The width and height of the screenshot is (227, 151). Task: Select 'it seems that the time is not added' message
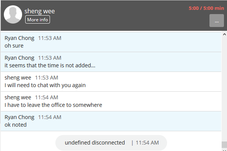(111, 62)
